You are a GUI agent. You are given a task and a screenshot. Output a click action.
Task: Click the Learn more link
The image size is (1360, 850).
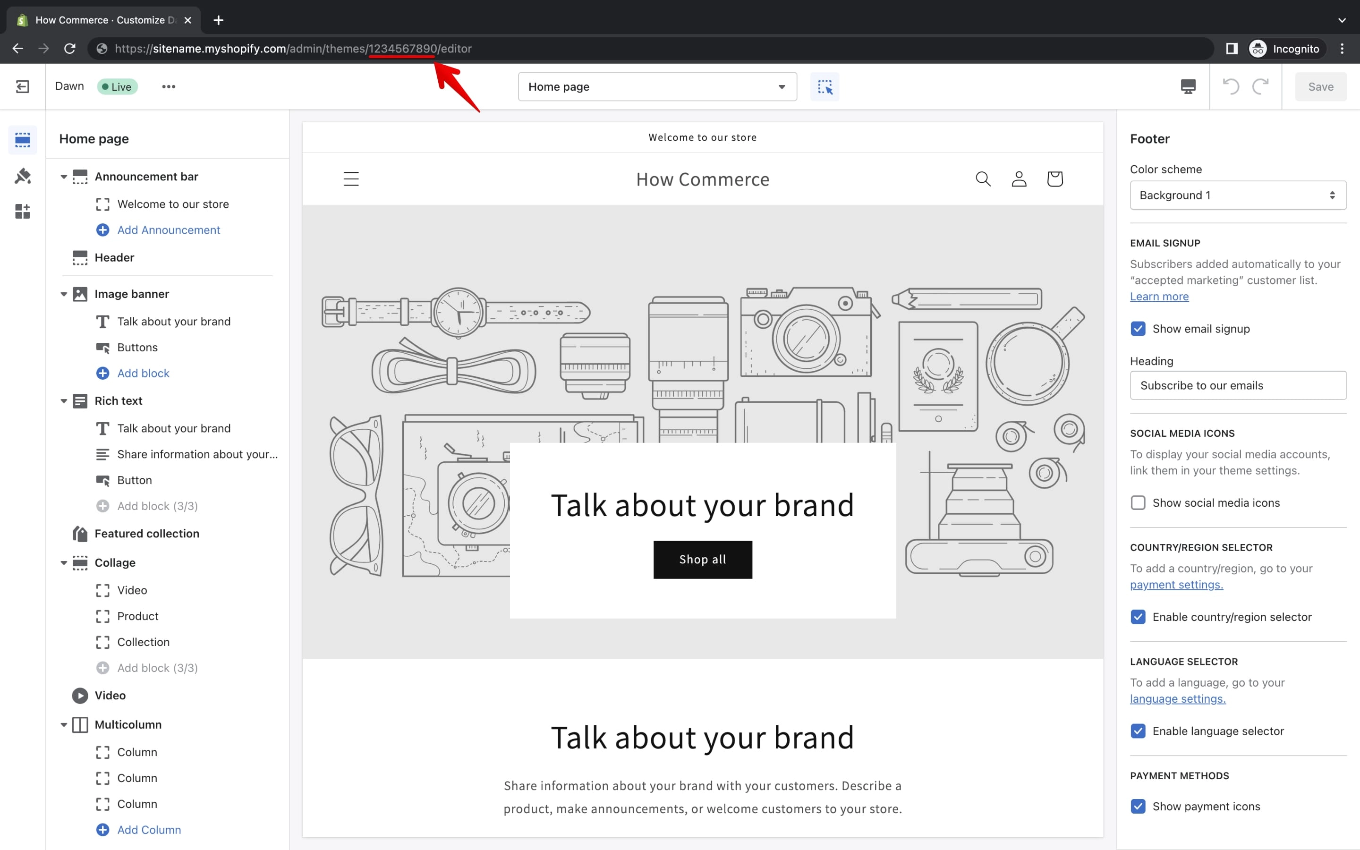[1159, 296]
